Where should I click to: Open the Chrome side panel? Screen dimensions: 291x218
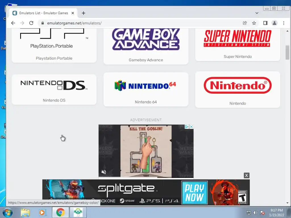click(265, 23)
